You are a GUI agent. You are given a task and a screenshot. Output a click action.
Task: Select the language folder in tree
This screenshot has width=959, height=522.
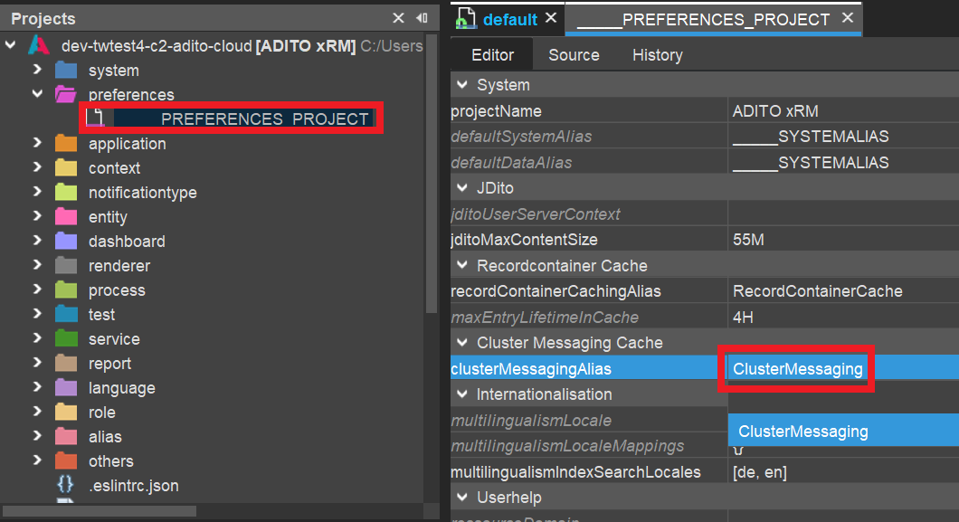pyautogui.click(x=121, y=388)
